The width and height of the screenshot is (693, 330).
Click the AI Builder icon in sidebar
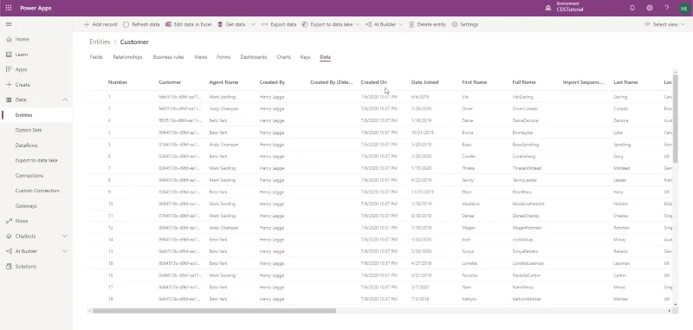point(9,251)
